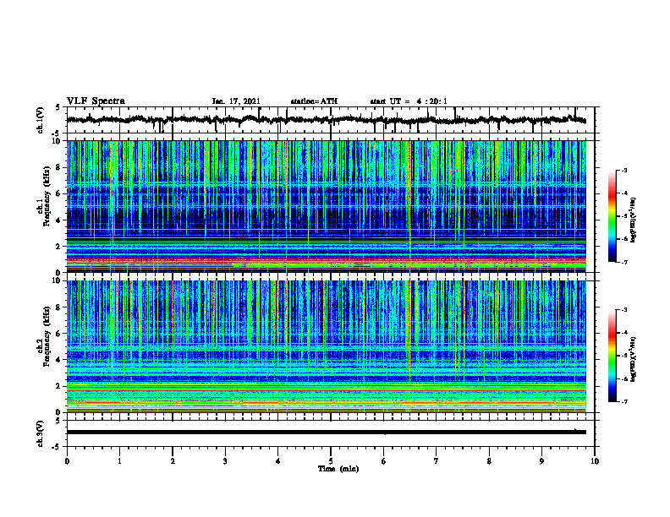Click the 'ch.1(V)' waveform axis label
This screenshot has height=517, width=670.
40,120
